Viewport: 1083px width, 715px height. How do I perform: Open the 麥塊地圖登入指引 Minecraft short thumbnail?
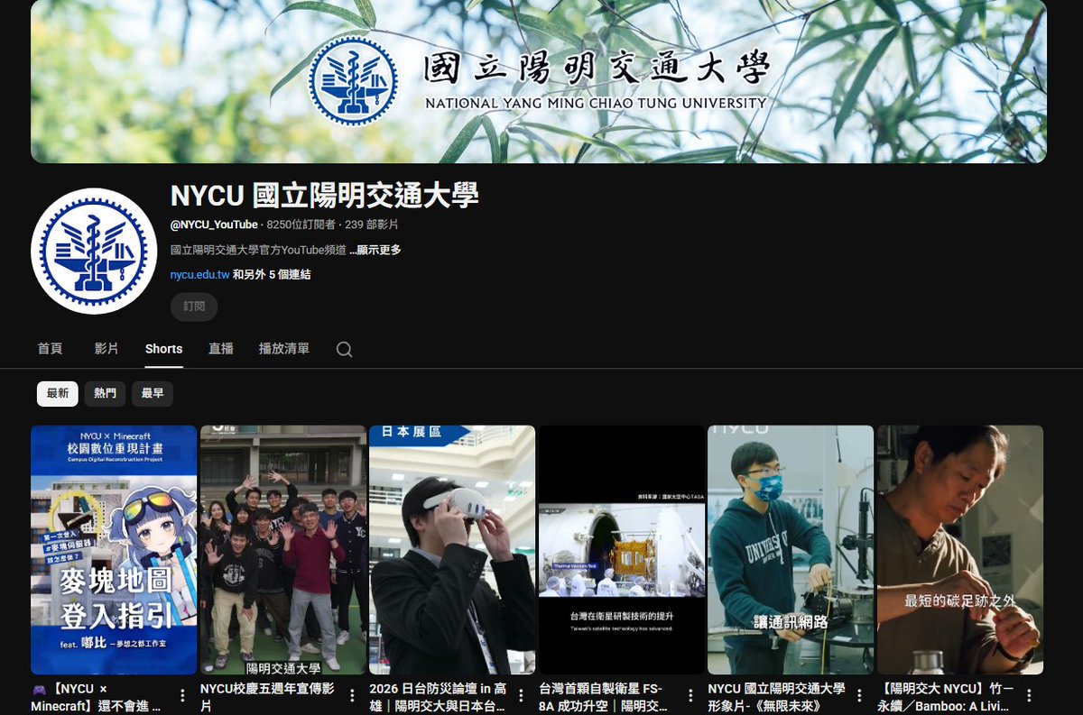[x=114, y=550]
